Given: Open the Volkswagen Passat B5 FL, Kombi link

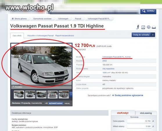Looking at the screenshot, I should click(x=116, y=57).
